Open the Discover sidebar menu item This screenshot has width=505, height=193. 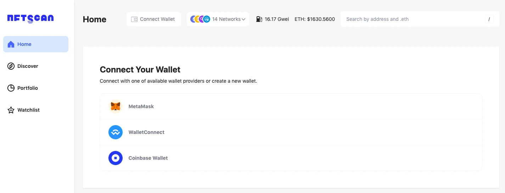tap(28, 66)
